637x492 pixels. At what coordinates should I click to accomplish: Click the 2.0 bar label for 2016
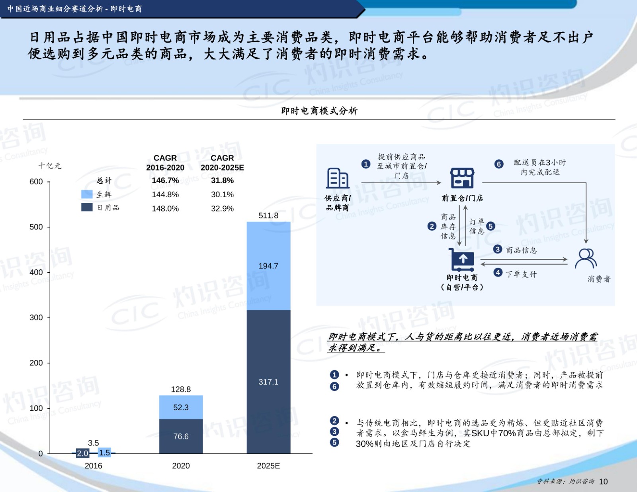pos(82,453)
